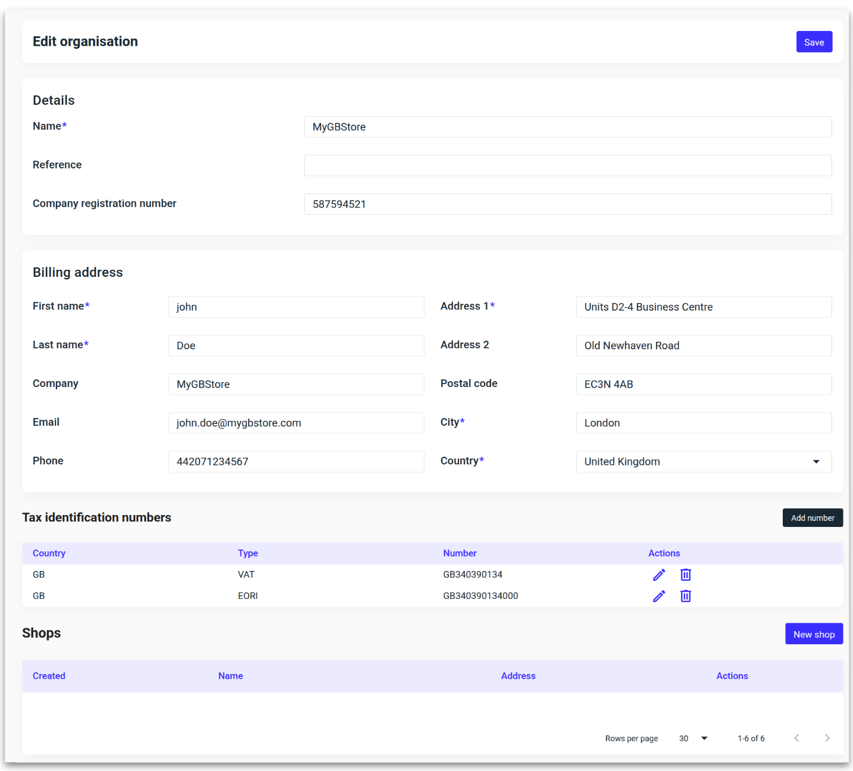Click the Name field showing MyGBStore

pos(568,127)
